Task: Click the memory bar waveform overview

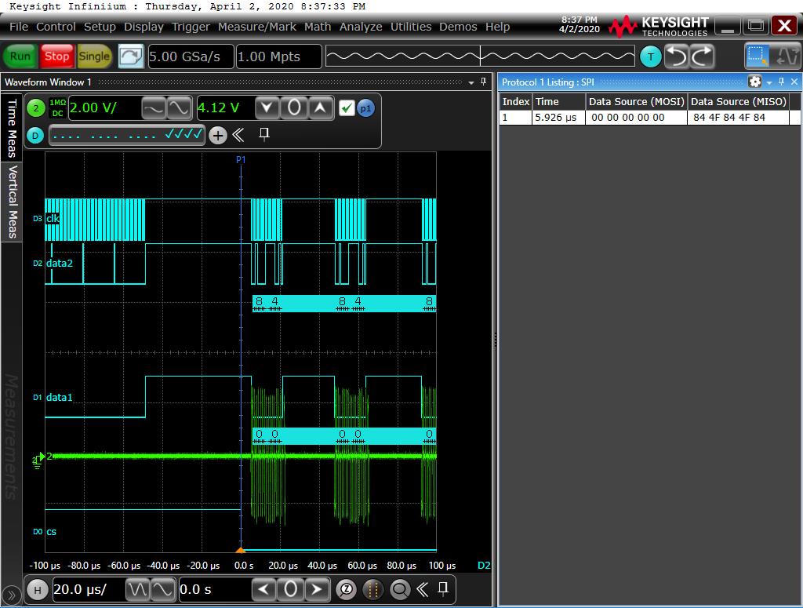Action: (479, 56)
